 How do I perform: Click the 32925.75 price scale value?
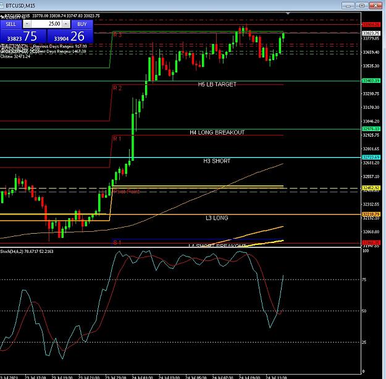371,135
